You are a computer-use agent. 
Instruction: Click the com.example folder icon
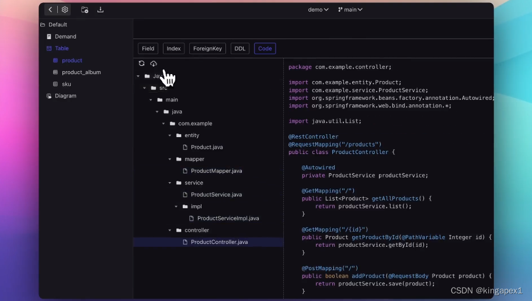172,124
